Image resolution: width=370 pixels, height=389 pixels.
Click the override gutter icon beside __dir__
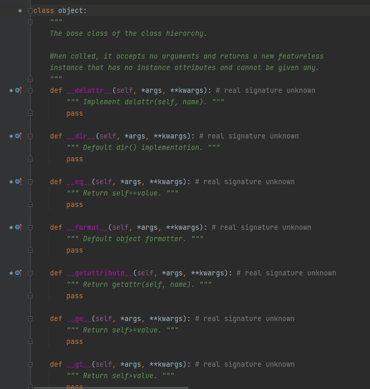19,136
